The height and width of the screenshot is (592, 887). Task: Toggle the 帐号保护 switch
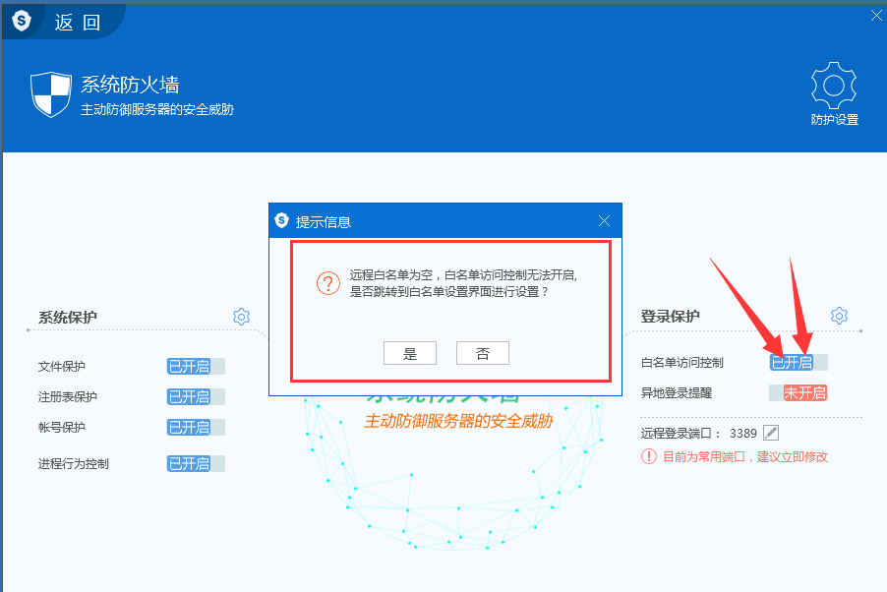click(x=196, y=428)
